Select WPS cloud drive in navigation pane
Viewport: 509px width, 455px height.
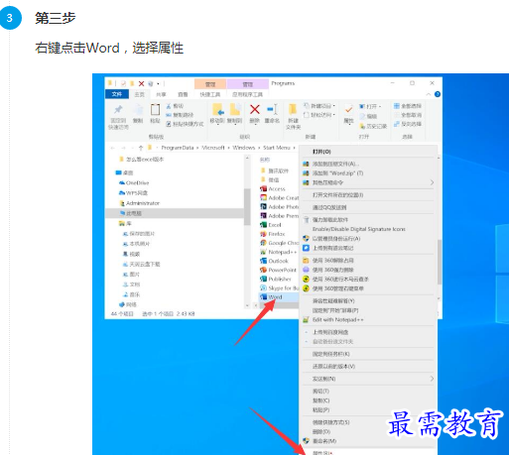pyautogui.click(x=133, y=192)
